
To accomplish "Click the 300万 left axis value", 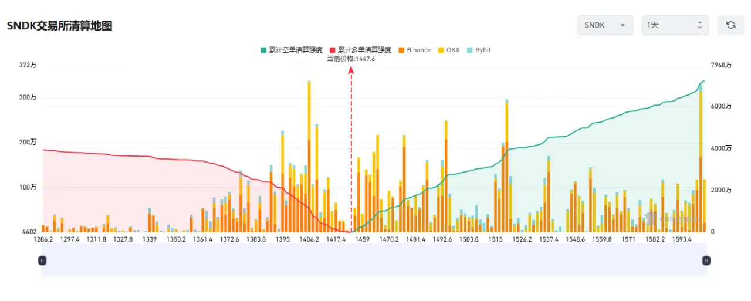I will click(28, 97).
